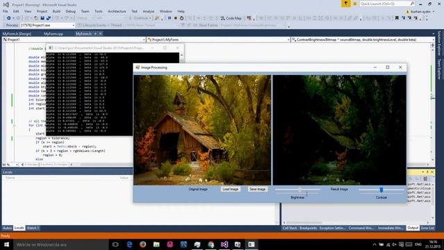
Task: Open File Explorer from the taskbar
Action: click(x=156, y=244)
